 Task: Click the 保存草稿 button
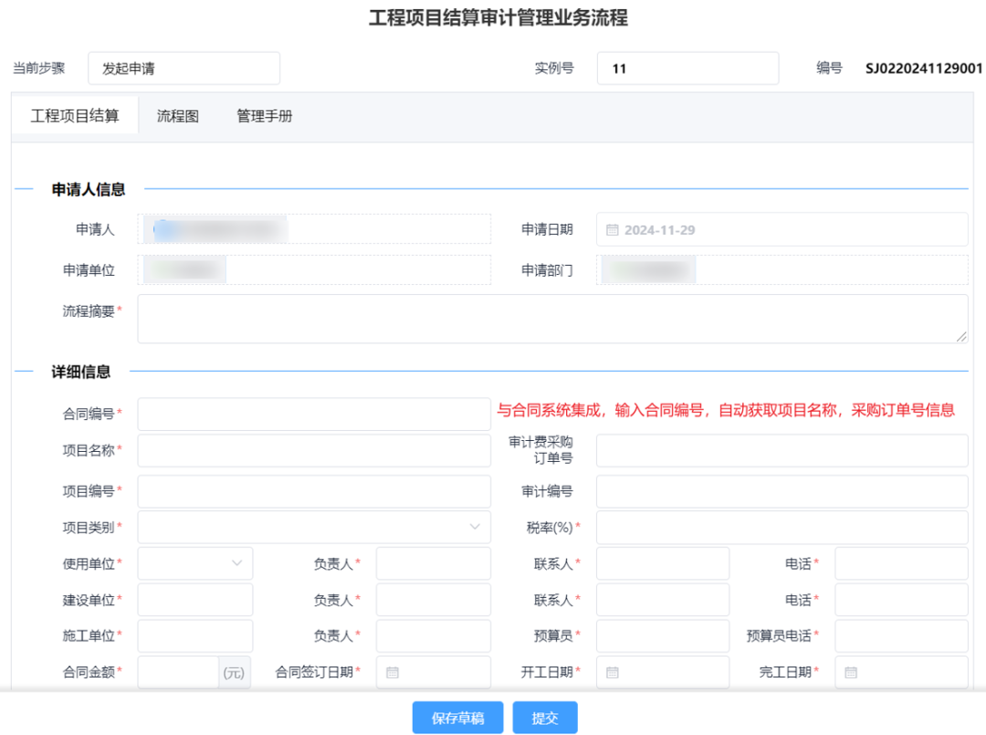(457, 719)
